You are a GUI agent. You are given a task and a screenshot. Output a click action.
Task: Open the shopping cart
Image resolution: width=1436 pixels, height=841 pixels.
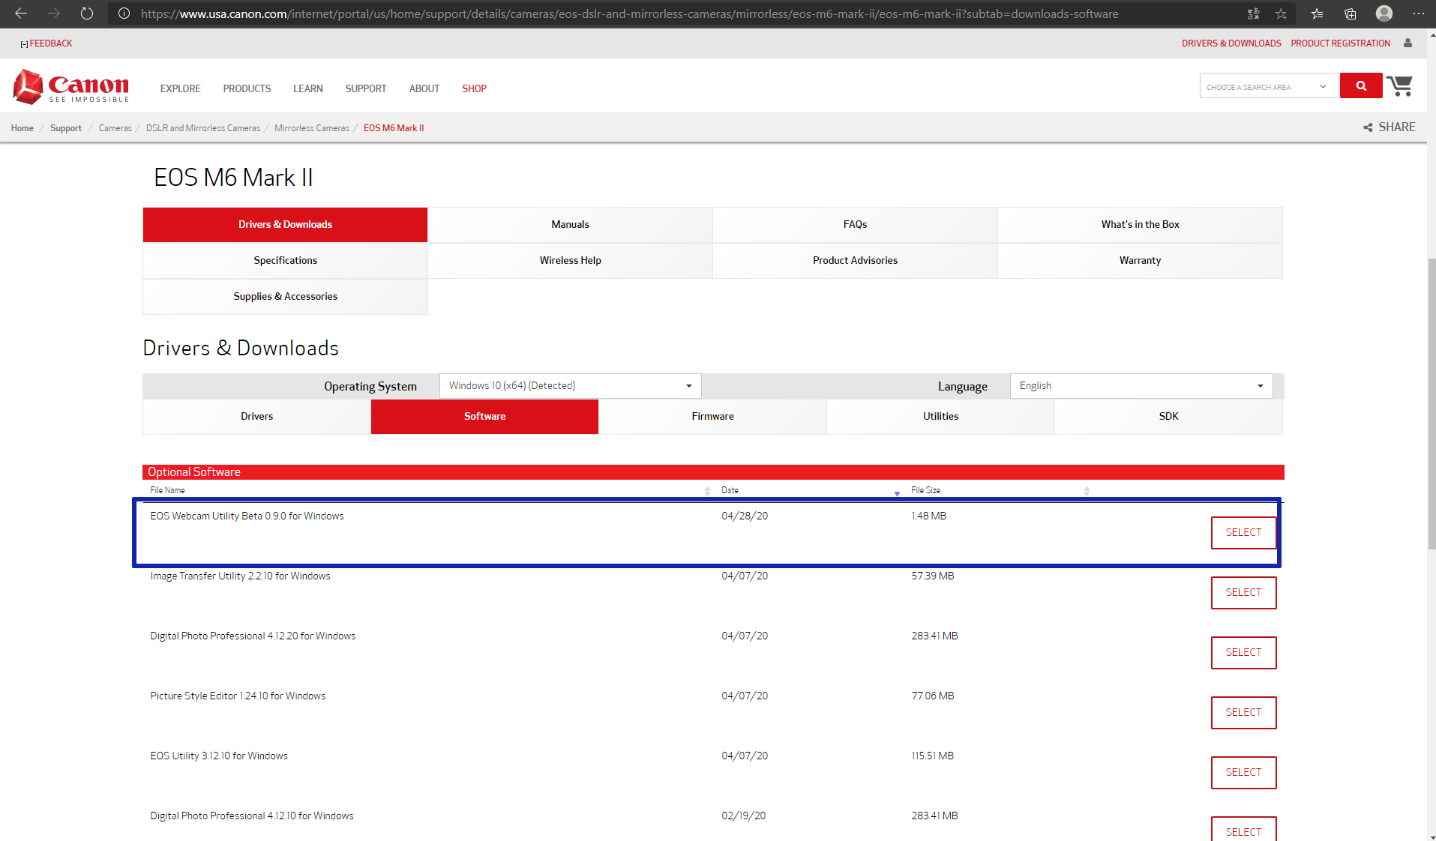(x=1399, y=86)
